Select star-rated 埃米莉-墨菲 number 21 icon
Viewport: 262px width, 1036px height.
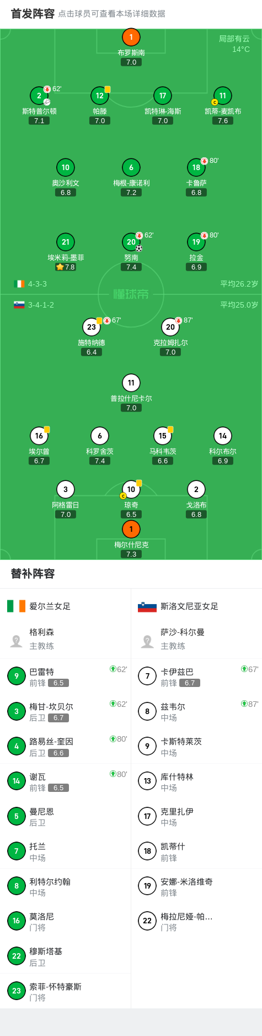66,242
